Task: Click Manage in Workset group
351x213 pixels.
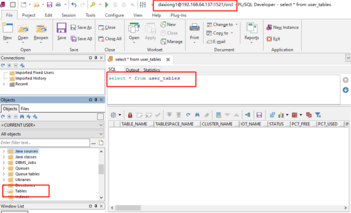Action: point(171,41)
